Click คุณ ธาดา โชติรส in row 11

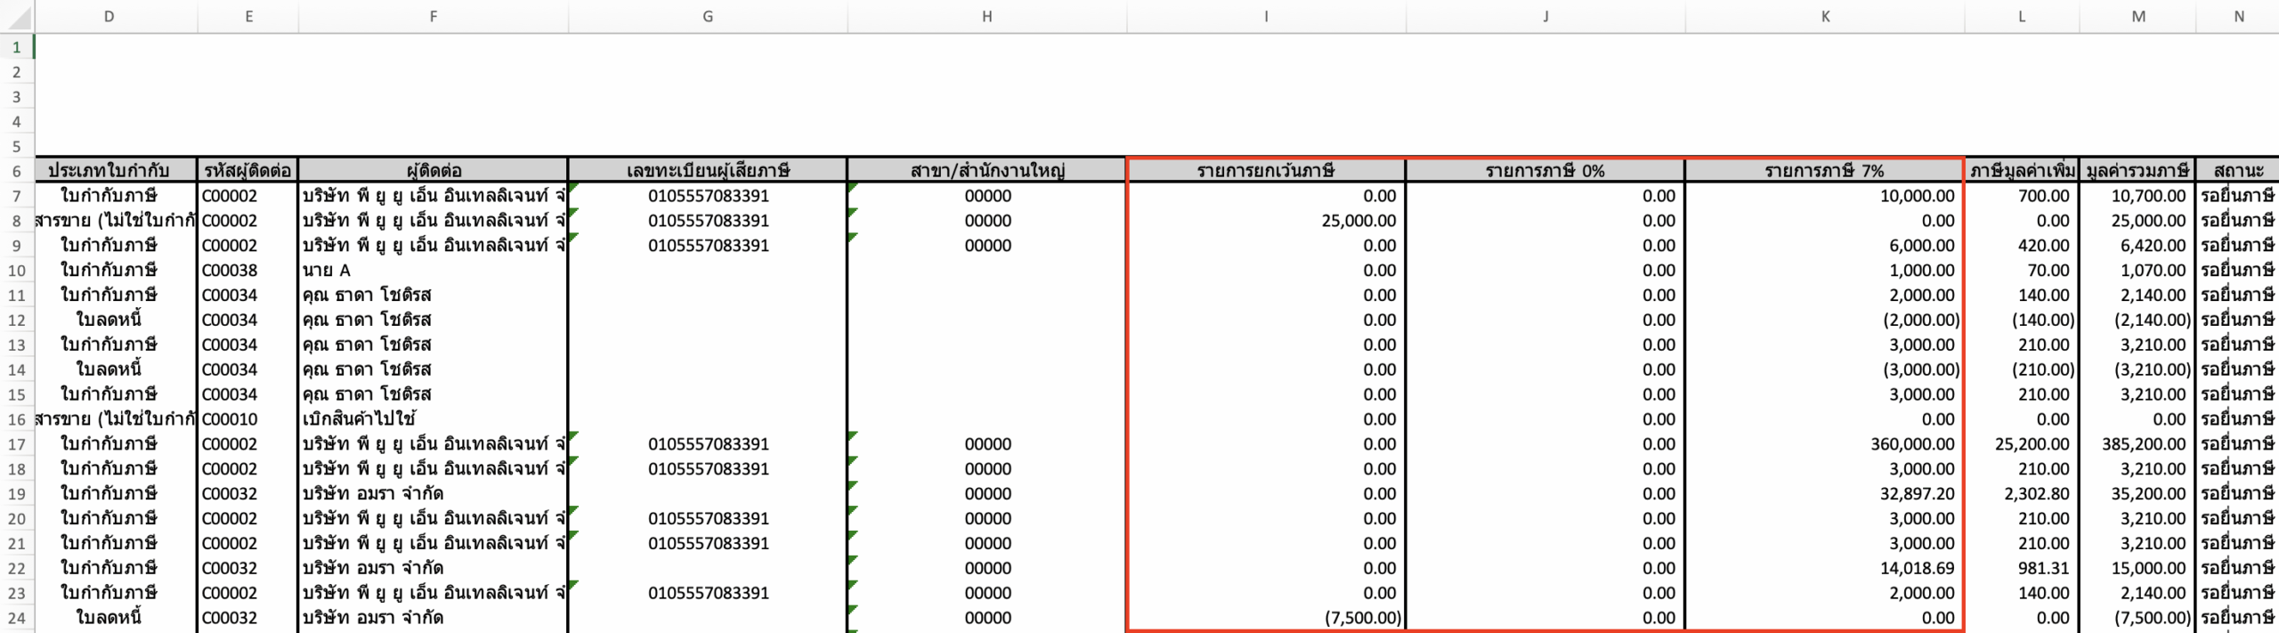coord(434,296)
